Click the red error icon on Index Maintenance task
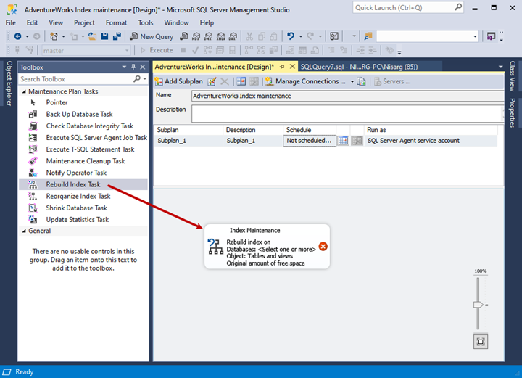This screenshot has width=522, height=378. point(323,247)
